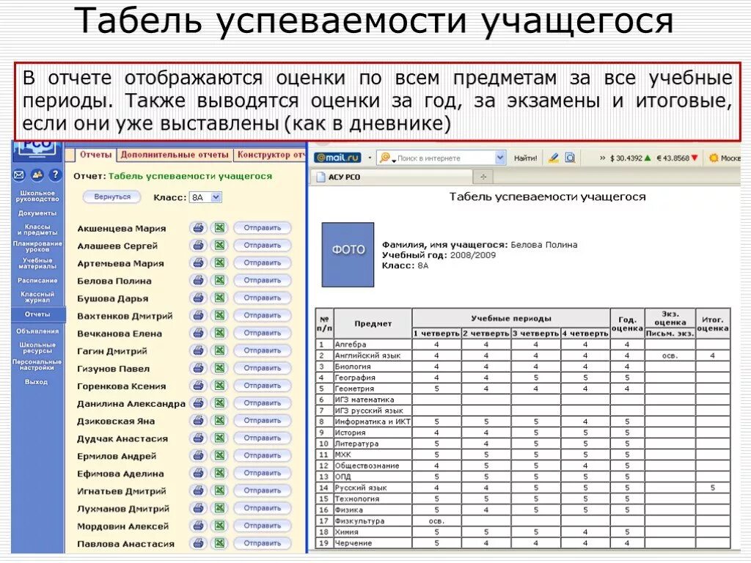
Task: Open the Конструктор отчетов tab
Action: (271, 155)
